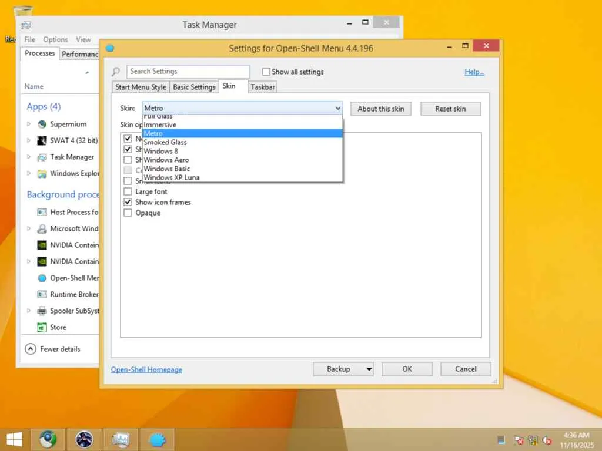Open SWAT 4 taskbar icon
This screenshot has height=451, width=602.
(84, 439)
